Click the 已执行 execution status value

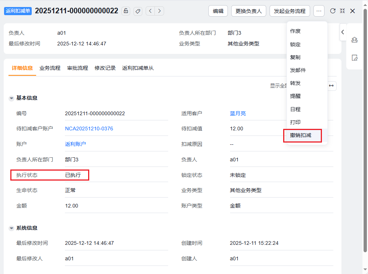pyautogui.click(x=73, y=175)
